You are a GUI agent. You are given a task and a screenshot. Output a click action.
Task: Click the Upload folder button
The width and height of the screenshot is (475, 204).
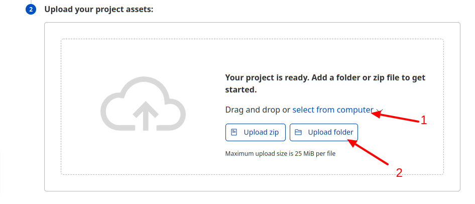[x=323, y=133]
